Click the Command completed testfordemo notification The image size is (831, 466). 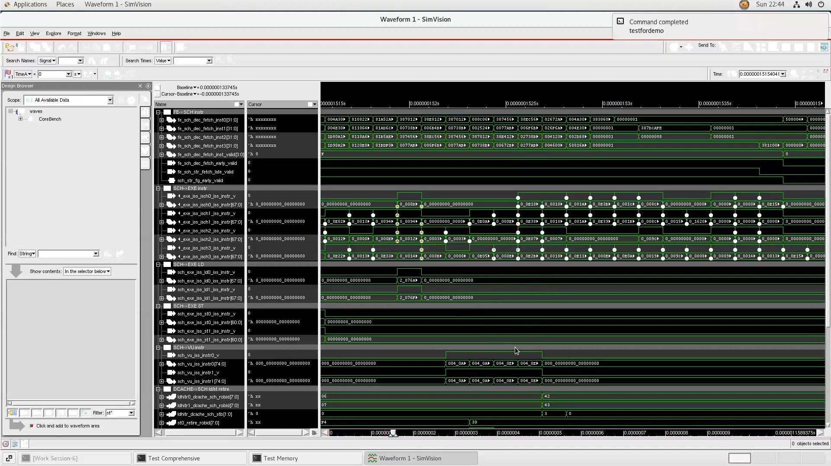pos(720,26)
